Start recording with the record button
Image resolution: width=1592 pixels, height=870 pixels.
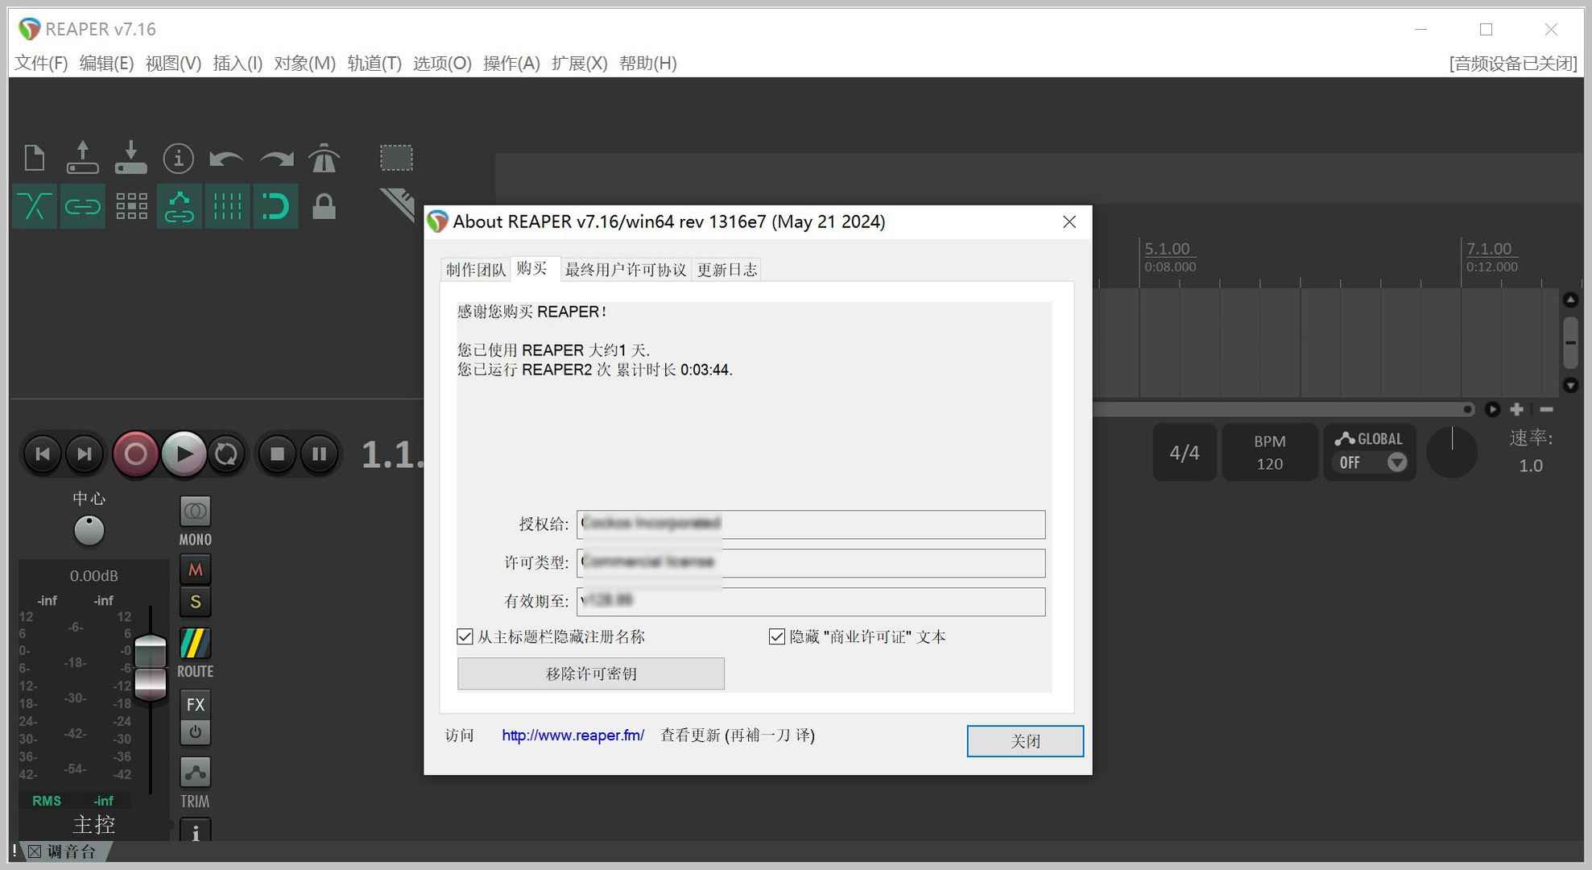pos(135,454)
